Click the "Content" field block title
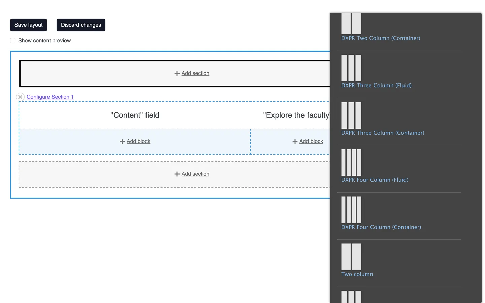Viewport: 485px width, 303px height. [135, 115]
